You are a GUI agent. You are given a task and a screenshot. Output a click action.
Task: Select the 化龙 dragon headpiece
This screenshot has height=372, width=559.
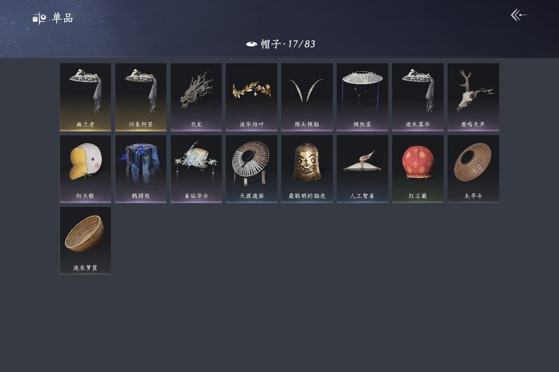[x=196, y=97]
